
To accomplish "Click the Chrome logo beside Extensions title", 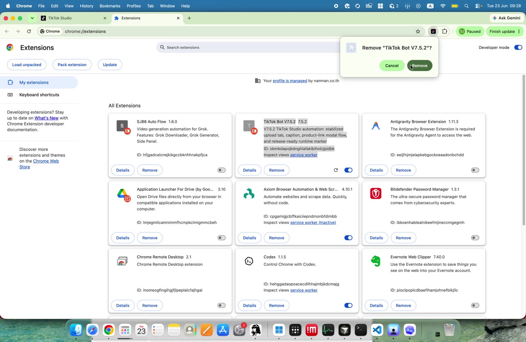I will pyautogui.click(x=10, y=48).
